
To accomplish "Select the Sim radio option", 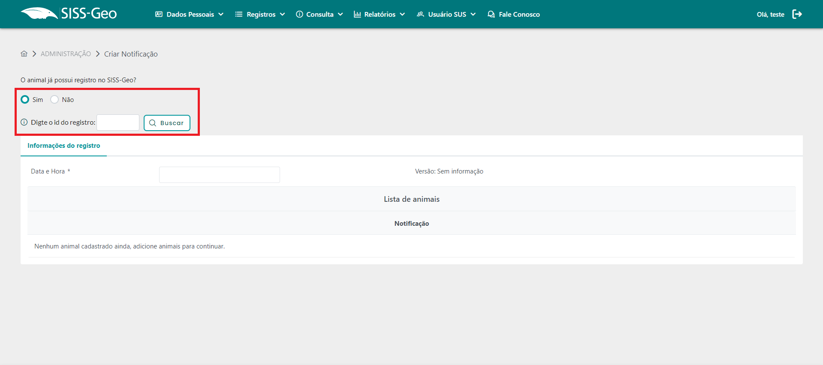I will coord(25,99).
